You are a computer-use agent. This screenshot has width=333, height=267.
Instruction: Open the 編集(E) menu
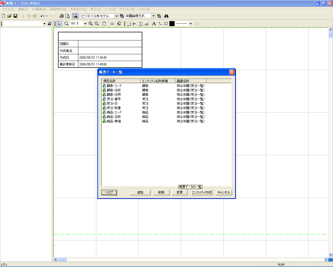(x=23, y=9)
